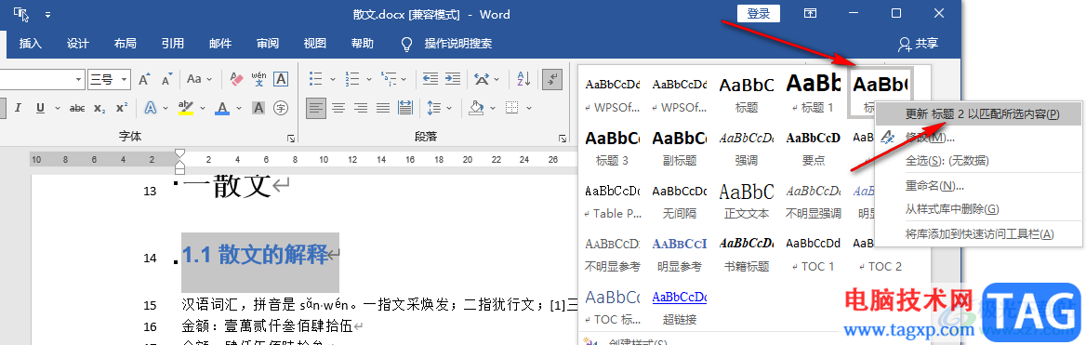Screen dimensions: 1086x345
Task: Toggle superscript formatting
Action: click(122, 107)
